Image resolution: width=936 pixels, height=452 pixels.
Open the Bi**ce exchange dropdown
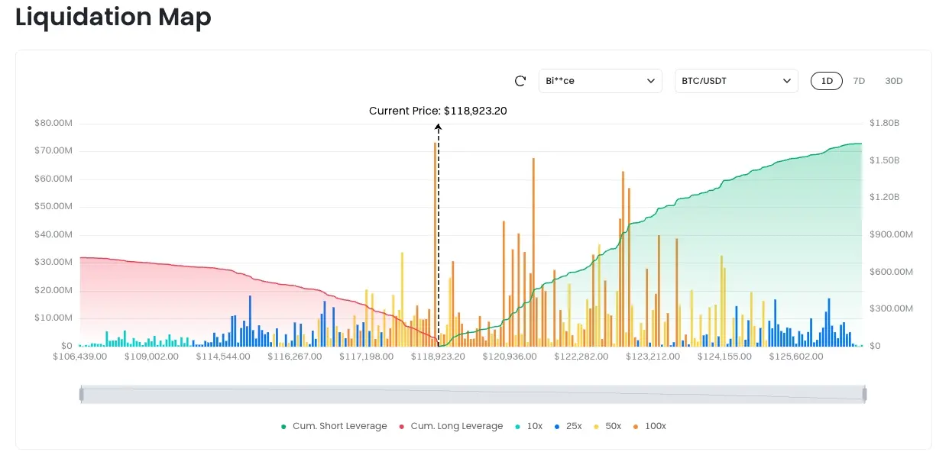(600, 81)
